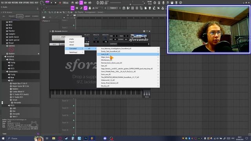This screenshot has height=141, width=251.
Task: Click the plug icon in the toolbar
Action: (x=150, y=8)
